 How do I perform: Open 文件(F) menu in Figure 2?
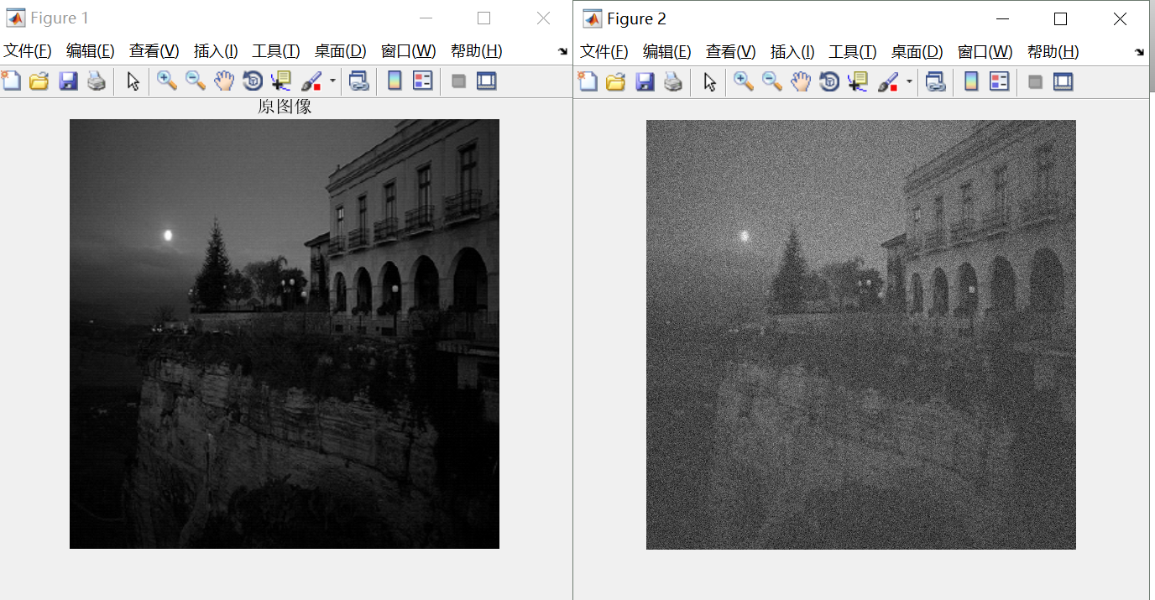pos(604,52)
